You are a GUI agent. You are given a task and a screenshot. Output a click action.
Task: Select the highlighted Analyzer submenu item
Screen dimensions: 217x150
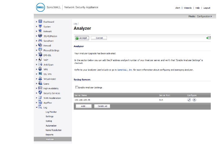click(53, 139)
